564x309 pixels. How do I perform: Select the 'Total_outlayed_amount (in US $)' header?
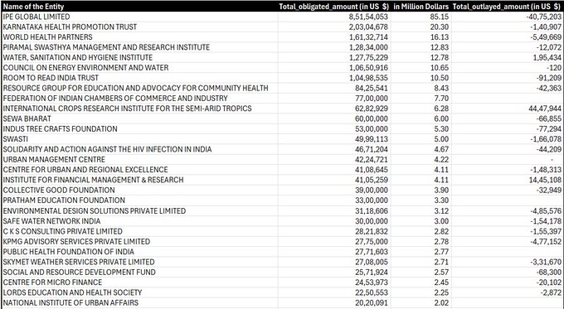point(507,7)
